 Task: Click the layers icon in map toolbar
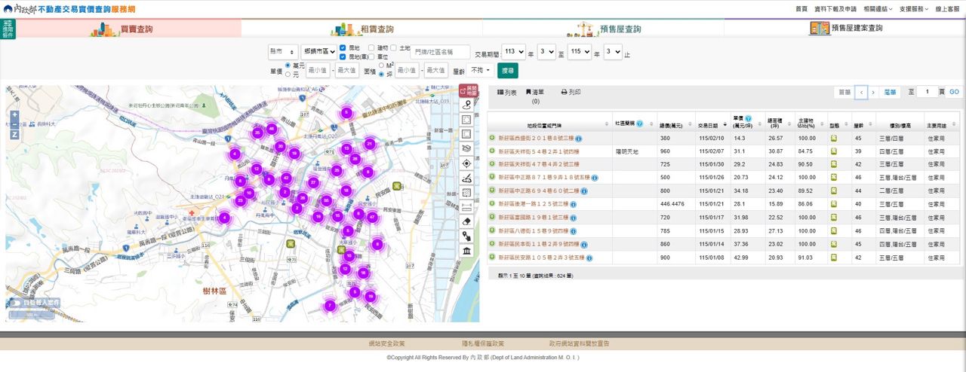click(466, 148)
